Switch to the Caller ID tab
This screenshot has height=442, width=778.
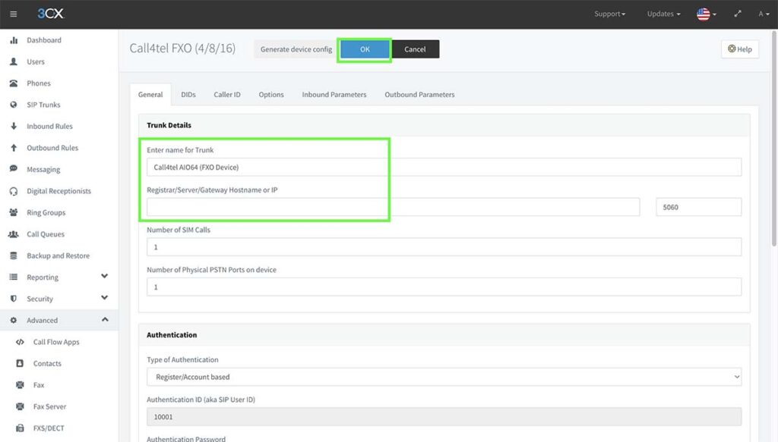[x=226, y=94]
